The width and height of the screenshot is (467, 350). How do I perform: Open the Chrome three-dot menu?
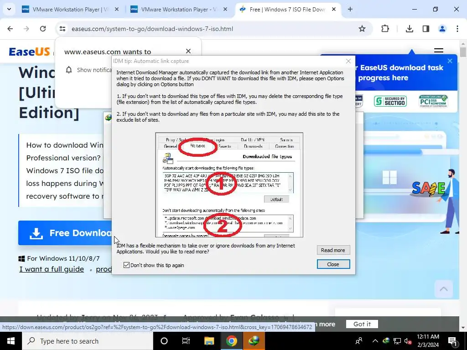coord(457,29)
